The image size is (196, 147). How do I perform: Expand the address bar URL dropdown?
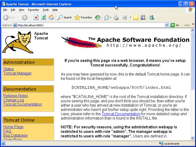coord(166,25)
